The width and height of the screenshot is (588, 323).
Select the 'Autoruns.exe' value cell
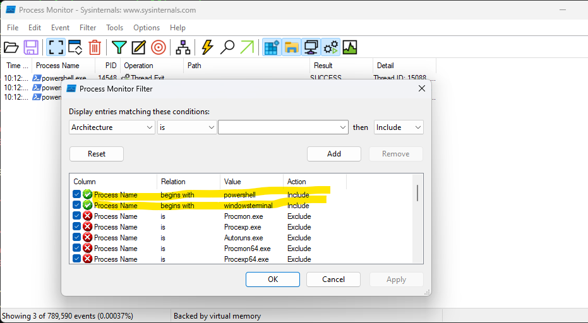tap(243, 238)
